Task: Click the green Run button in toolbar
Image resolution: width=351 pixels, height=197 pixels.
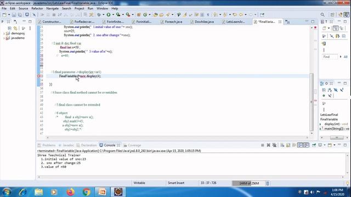Action: [109, 15]
